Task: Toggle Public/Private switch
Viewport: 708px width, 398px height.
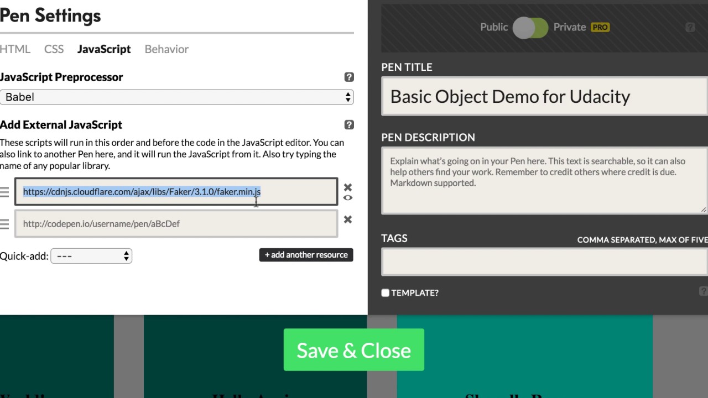Action: coord(530,28)
